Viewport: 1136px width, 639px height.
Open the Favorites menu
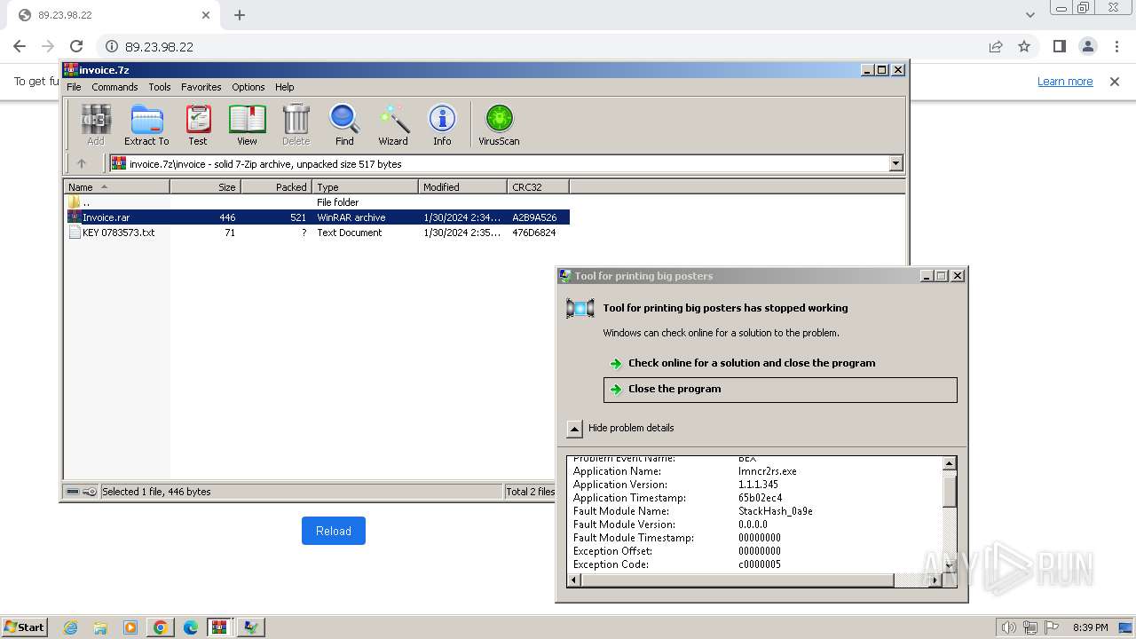(201, 87)
